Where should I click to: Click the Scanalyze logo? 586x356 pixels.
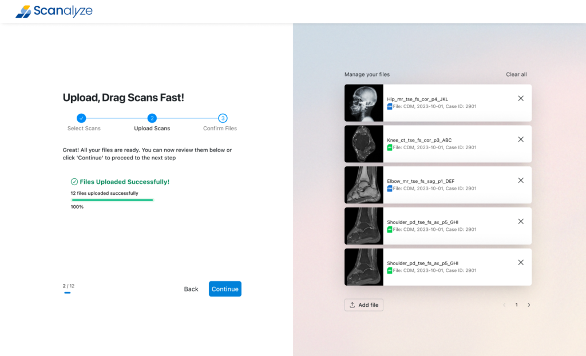[54, 11]
